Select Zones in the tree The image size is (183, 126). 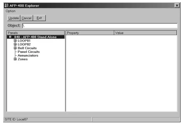click(23, 59)
